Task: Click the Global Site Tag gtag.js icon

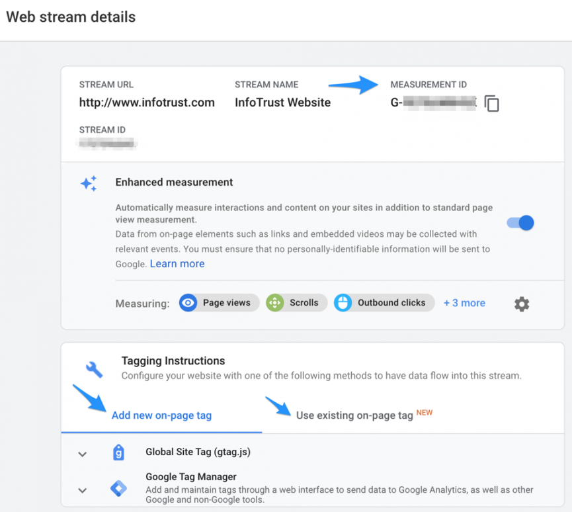Action: (x=118, y=453)
